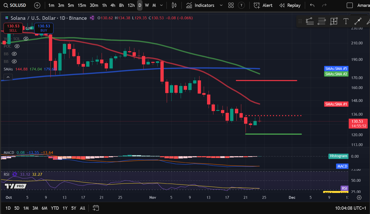
Task: Select the Fib retracement tool icon
Action: 322,21
